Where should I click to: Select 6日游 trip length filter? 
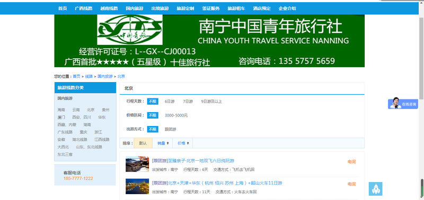pyautogui.click(x=170, y=102)
